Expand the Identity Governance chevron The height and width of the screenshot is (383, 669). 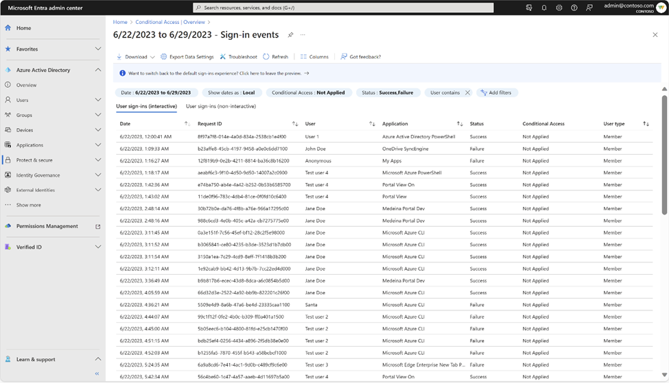[97, 175]
